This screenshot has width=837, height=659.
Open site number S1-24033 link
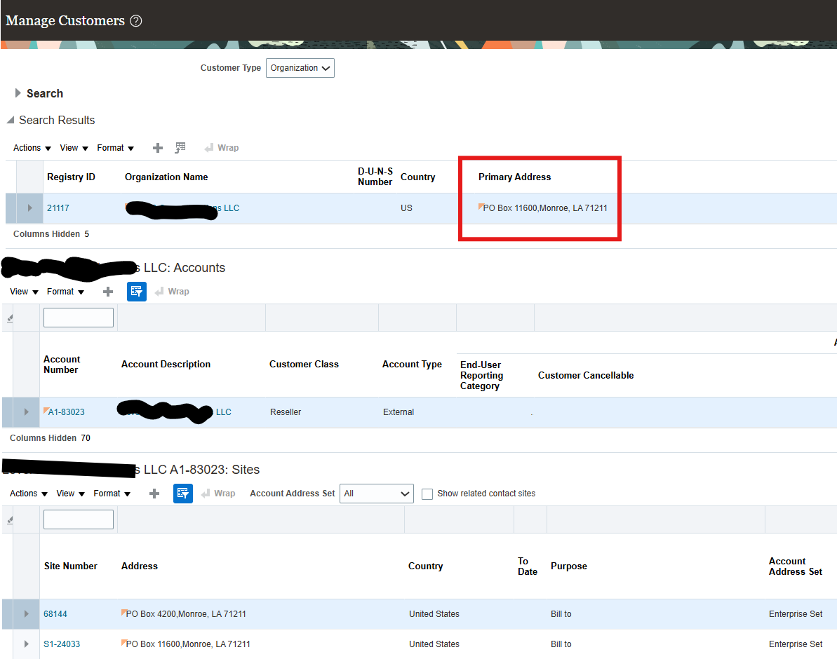62,644
